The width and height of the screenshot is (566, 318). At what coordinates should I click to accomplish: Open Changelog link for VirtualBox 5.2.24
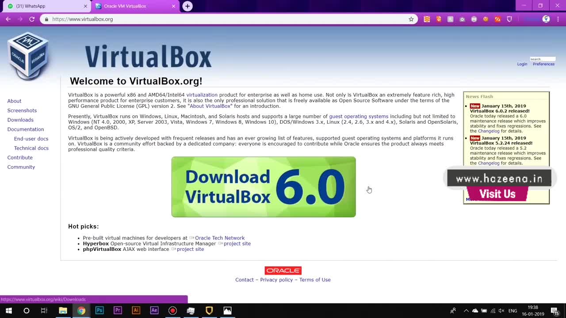click(489, 163)
